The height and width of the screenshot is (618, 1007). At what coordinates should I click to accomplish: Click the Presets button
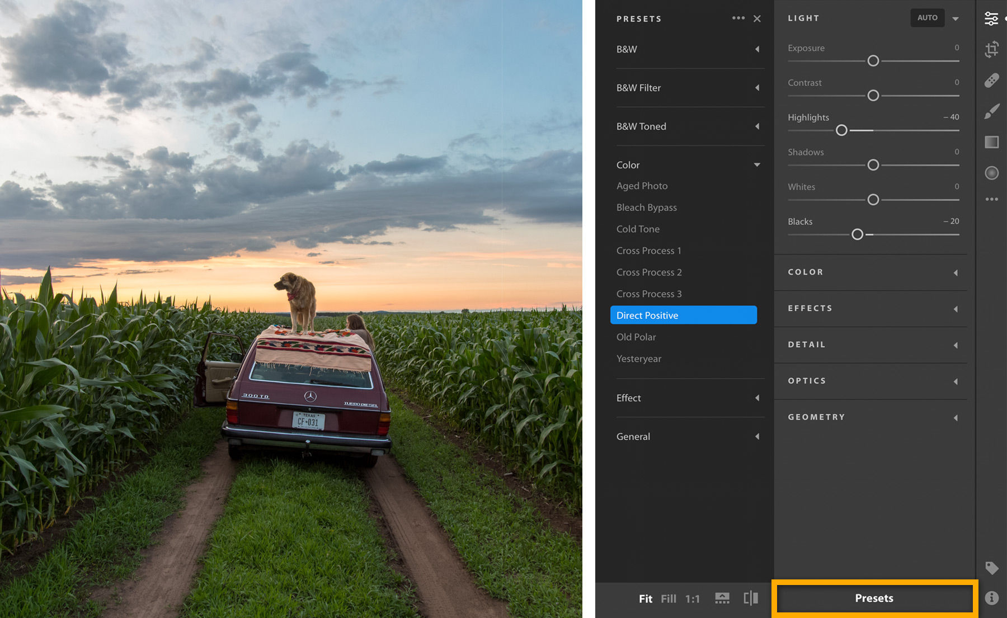[x=874, y=598]
